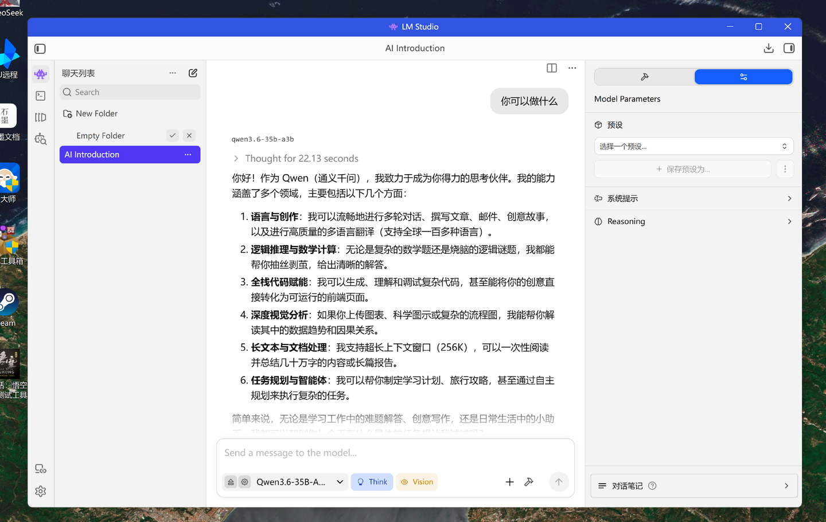Open the Discover robot search icon
826x522 pixels.
pyautogui.click(x=41, y=139)
